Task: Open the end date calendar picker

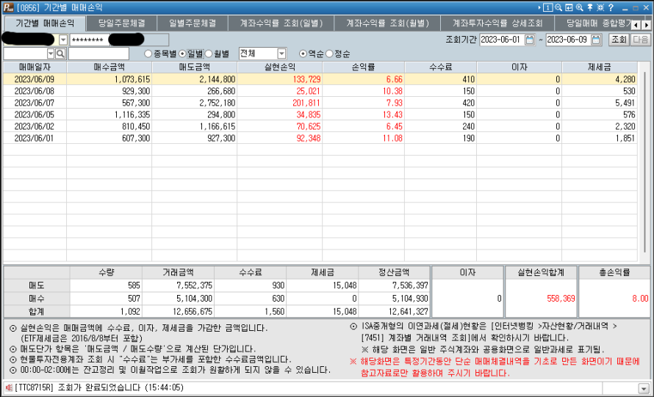Action: click(x=596, y=40)
